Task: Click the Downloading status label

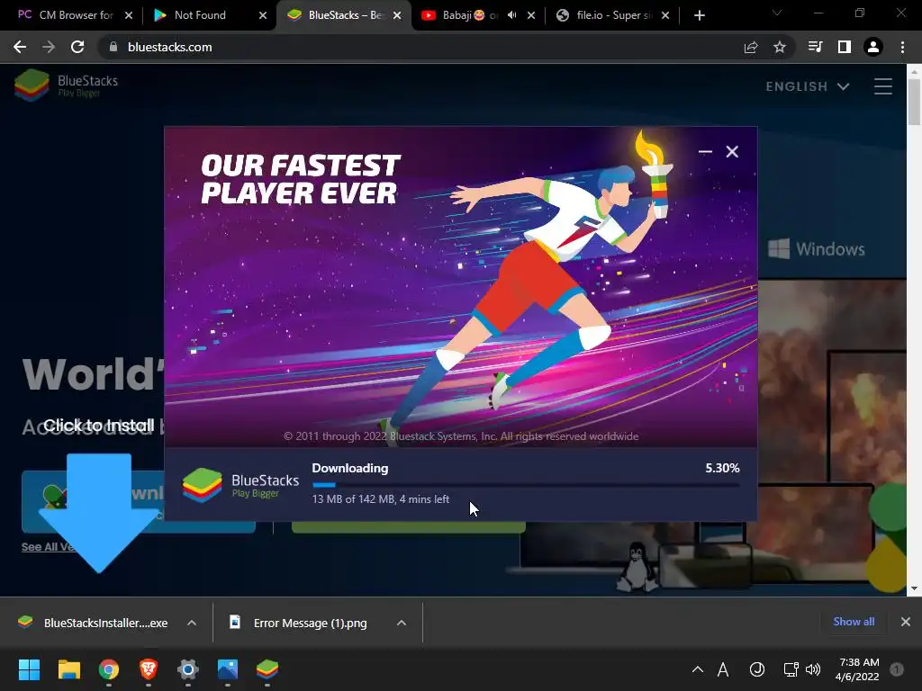Action: point(350,468)
